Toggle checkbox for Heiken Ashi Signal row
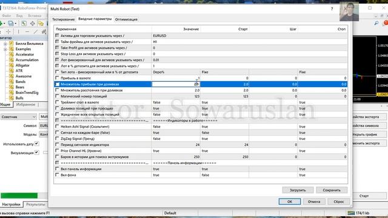Screen dimensions: 388x218 [57, 127]
